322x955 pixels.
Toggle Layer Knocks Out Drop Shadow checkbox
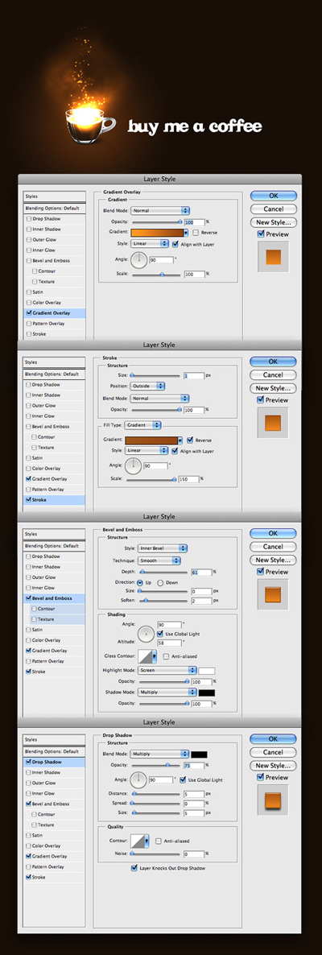tap(134, 868)
